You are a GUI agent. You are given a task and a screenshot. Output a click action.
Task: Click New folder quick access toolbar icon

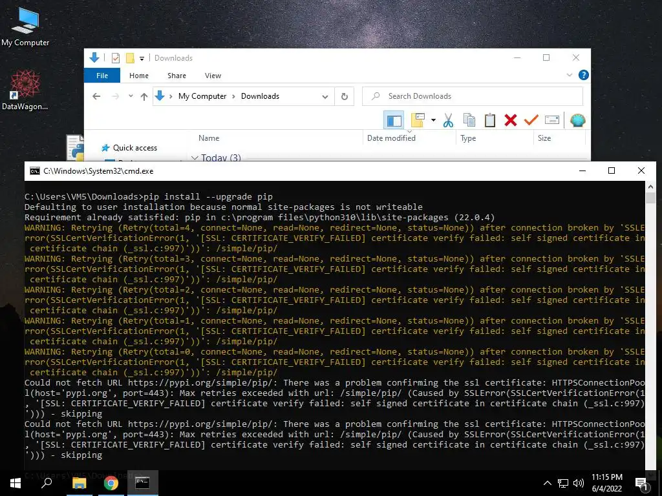point(130,58)
